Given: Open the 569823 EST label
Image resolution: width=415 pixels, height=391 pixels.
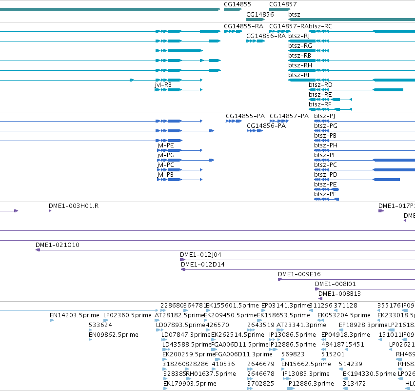Looking at the screenshot, I should pyautogui.click(x=293, y=354).
